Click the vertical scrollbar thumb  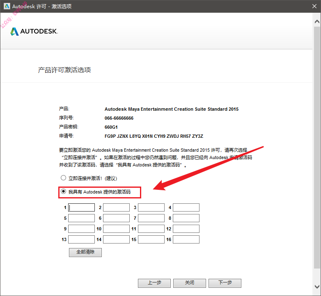317,147
